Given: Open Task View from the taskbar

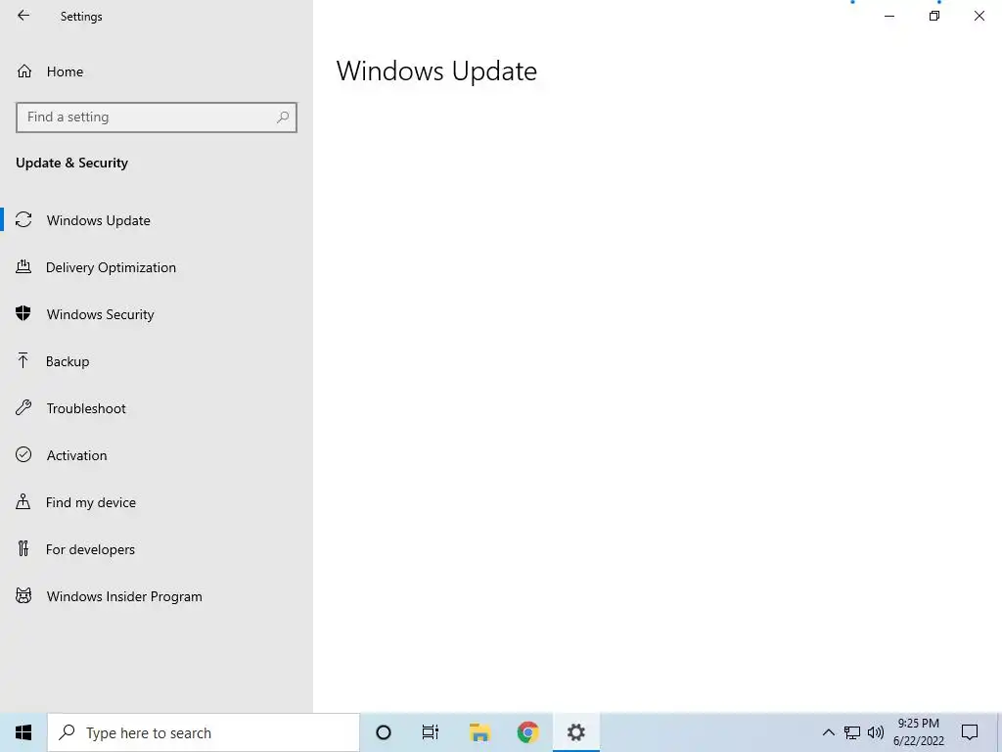Looking at the screenshot, I should point(431,732).
